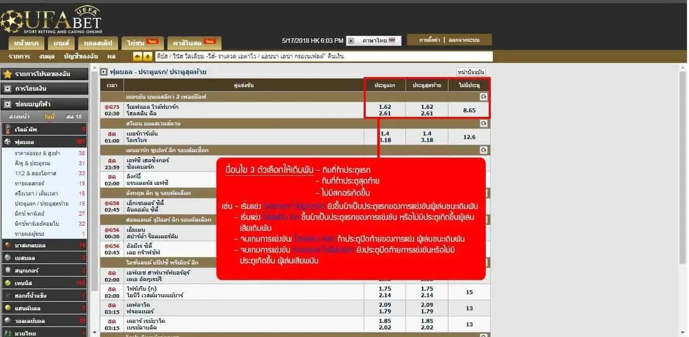Open the บอลสเต็ป tab
Screen dimensions: 689x337
pos(97,43)
